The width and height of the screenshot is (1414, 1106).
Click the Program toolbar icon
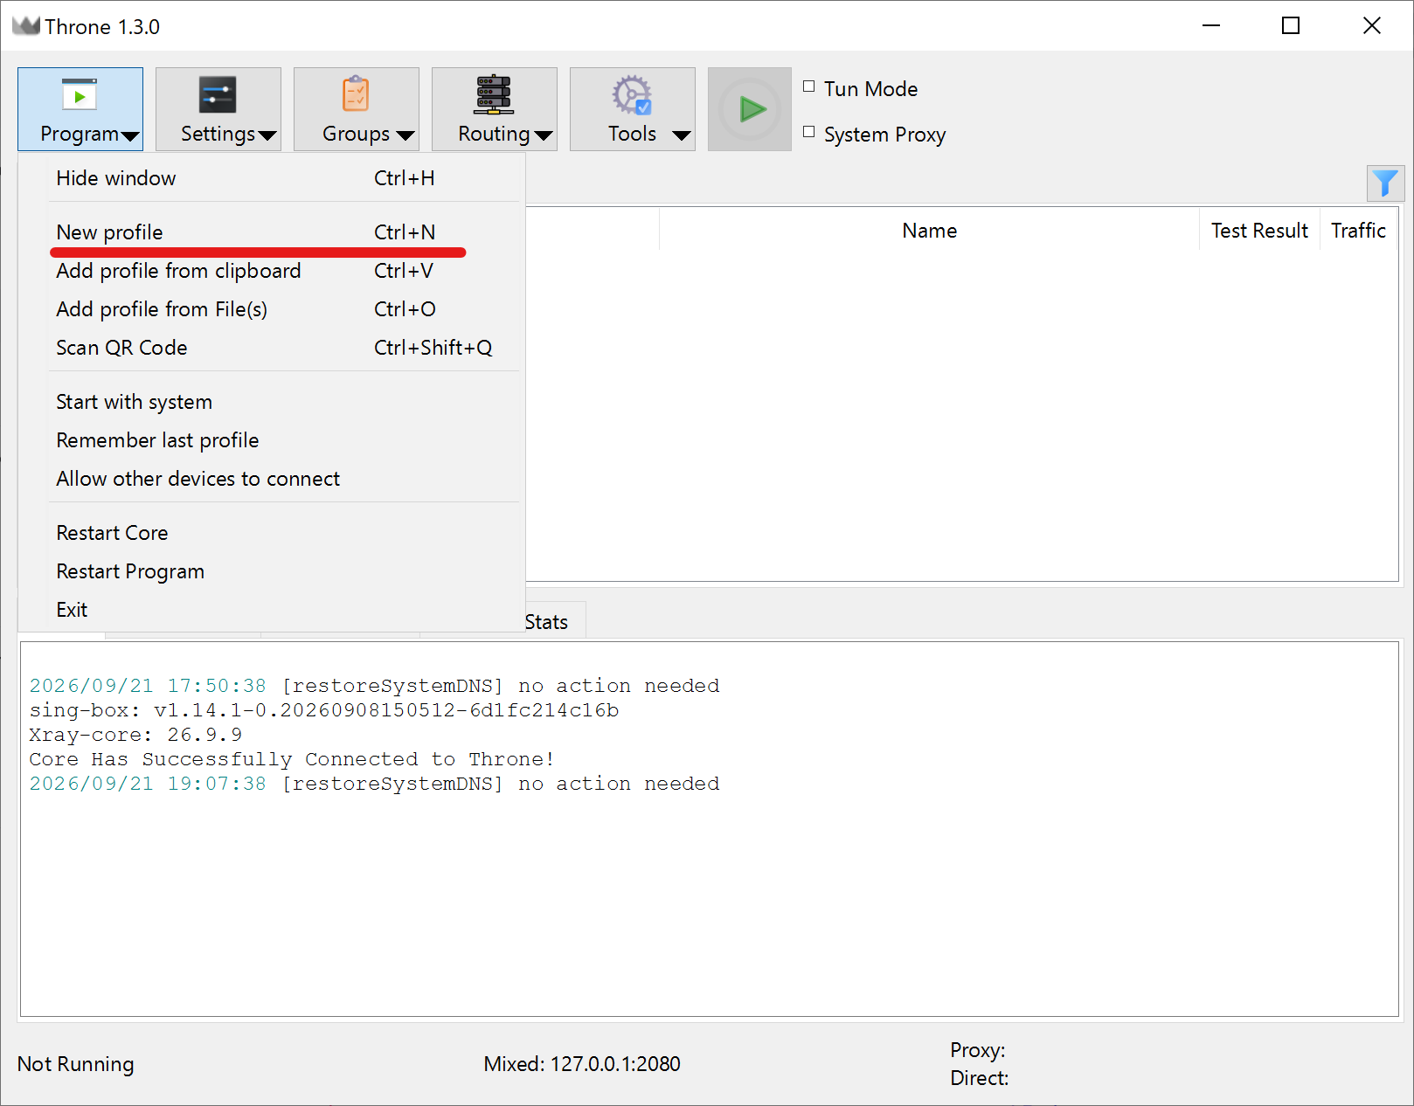pos(80,95)
